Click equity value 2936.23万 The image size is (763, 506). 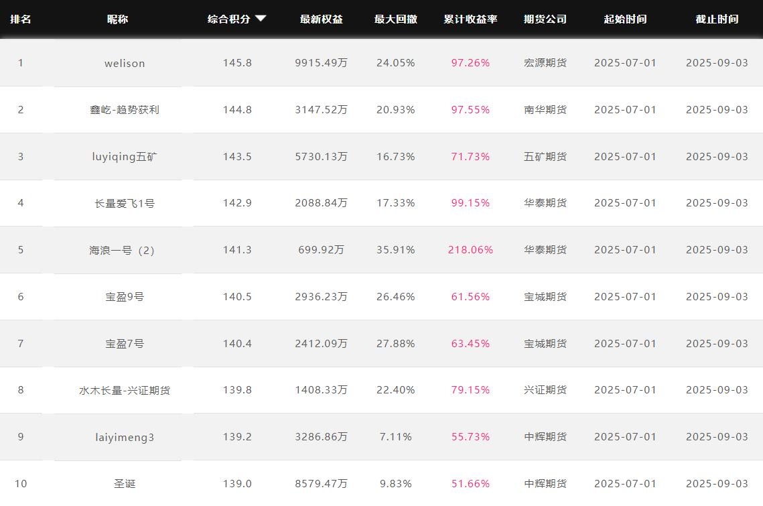[321, 297]
